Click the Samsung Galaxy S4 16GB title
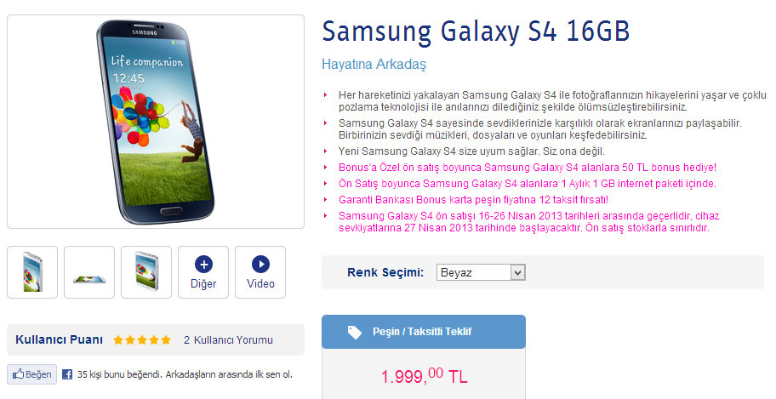 pos(476,31)
